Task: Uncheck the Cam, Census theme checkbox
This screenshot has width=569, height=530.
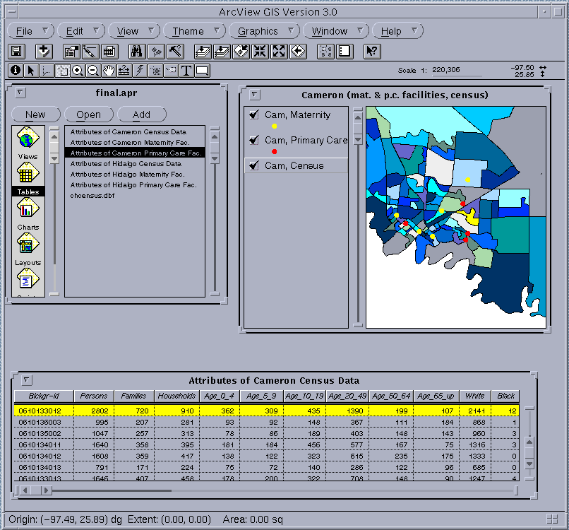Action: [x=253, y=165]
